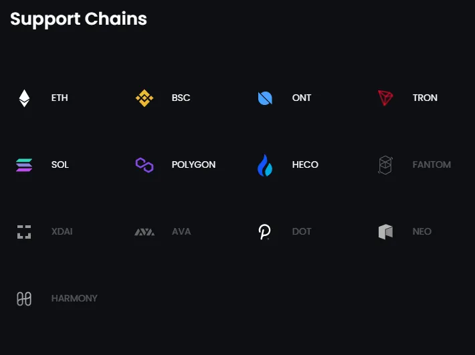The width and height of the screenshot is (475, 355).
Task: Click the HECO text label
Action: tap(305, 164)
